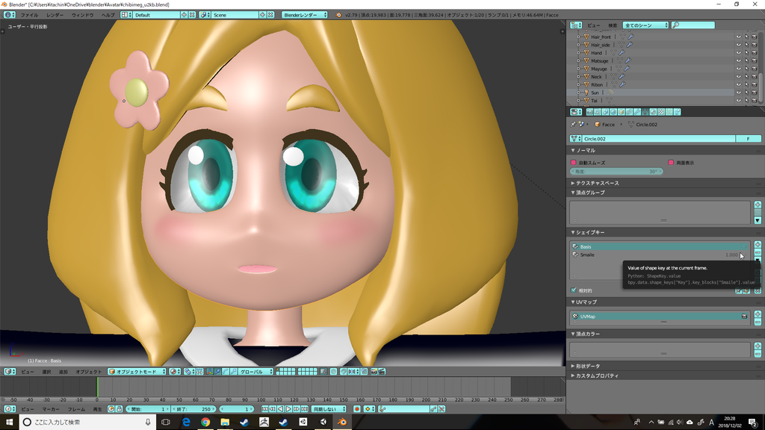Open the Mesh Data properties tab
The height and width of the screenshot is (430, 765).
(x=645, y=112)
